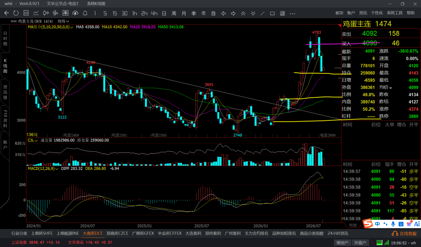The width and height of the screenshot is (421, 247).
Task: Open the 账户 side tab
Action: click(5, 144)
